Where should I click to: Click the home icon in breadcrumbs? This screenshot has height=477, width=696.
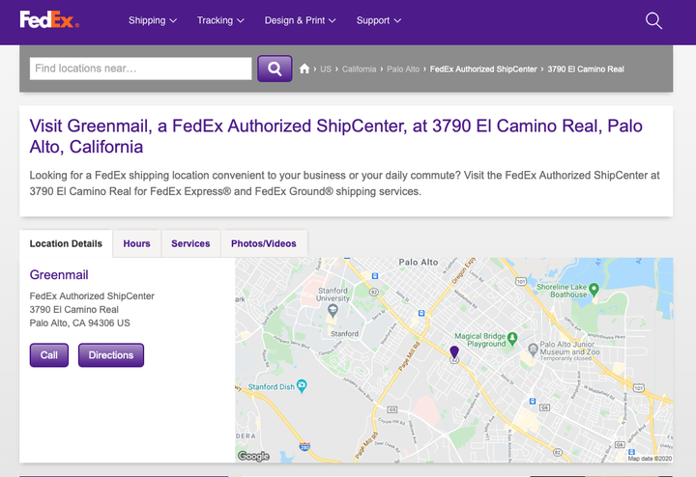point(304,70)
